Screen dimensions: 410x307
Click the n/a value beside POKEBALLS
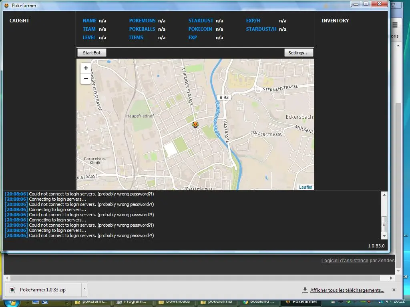[x=162, y=29]
